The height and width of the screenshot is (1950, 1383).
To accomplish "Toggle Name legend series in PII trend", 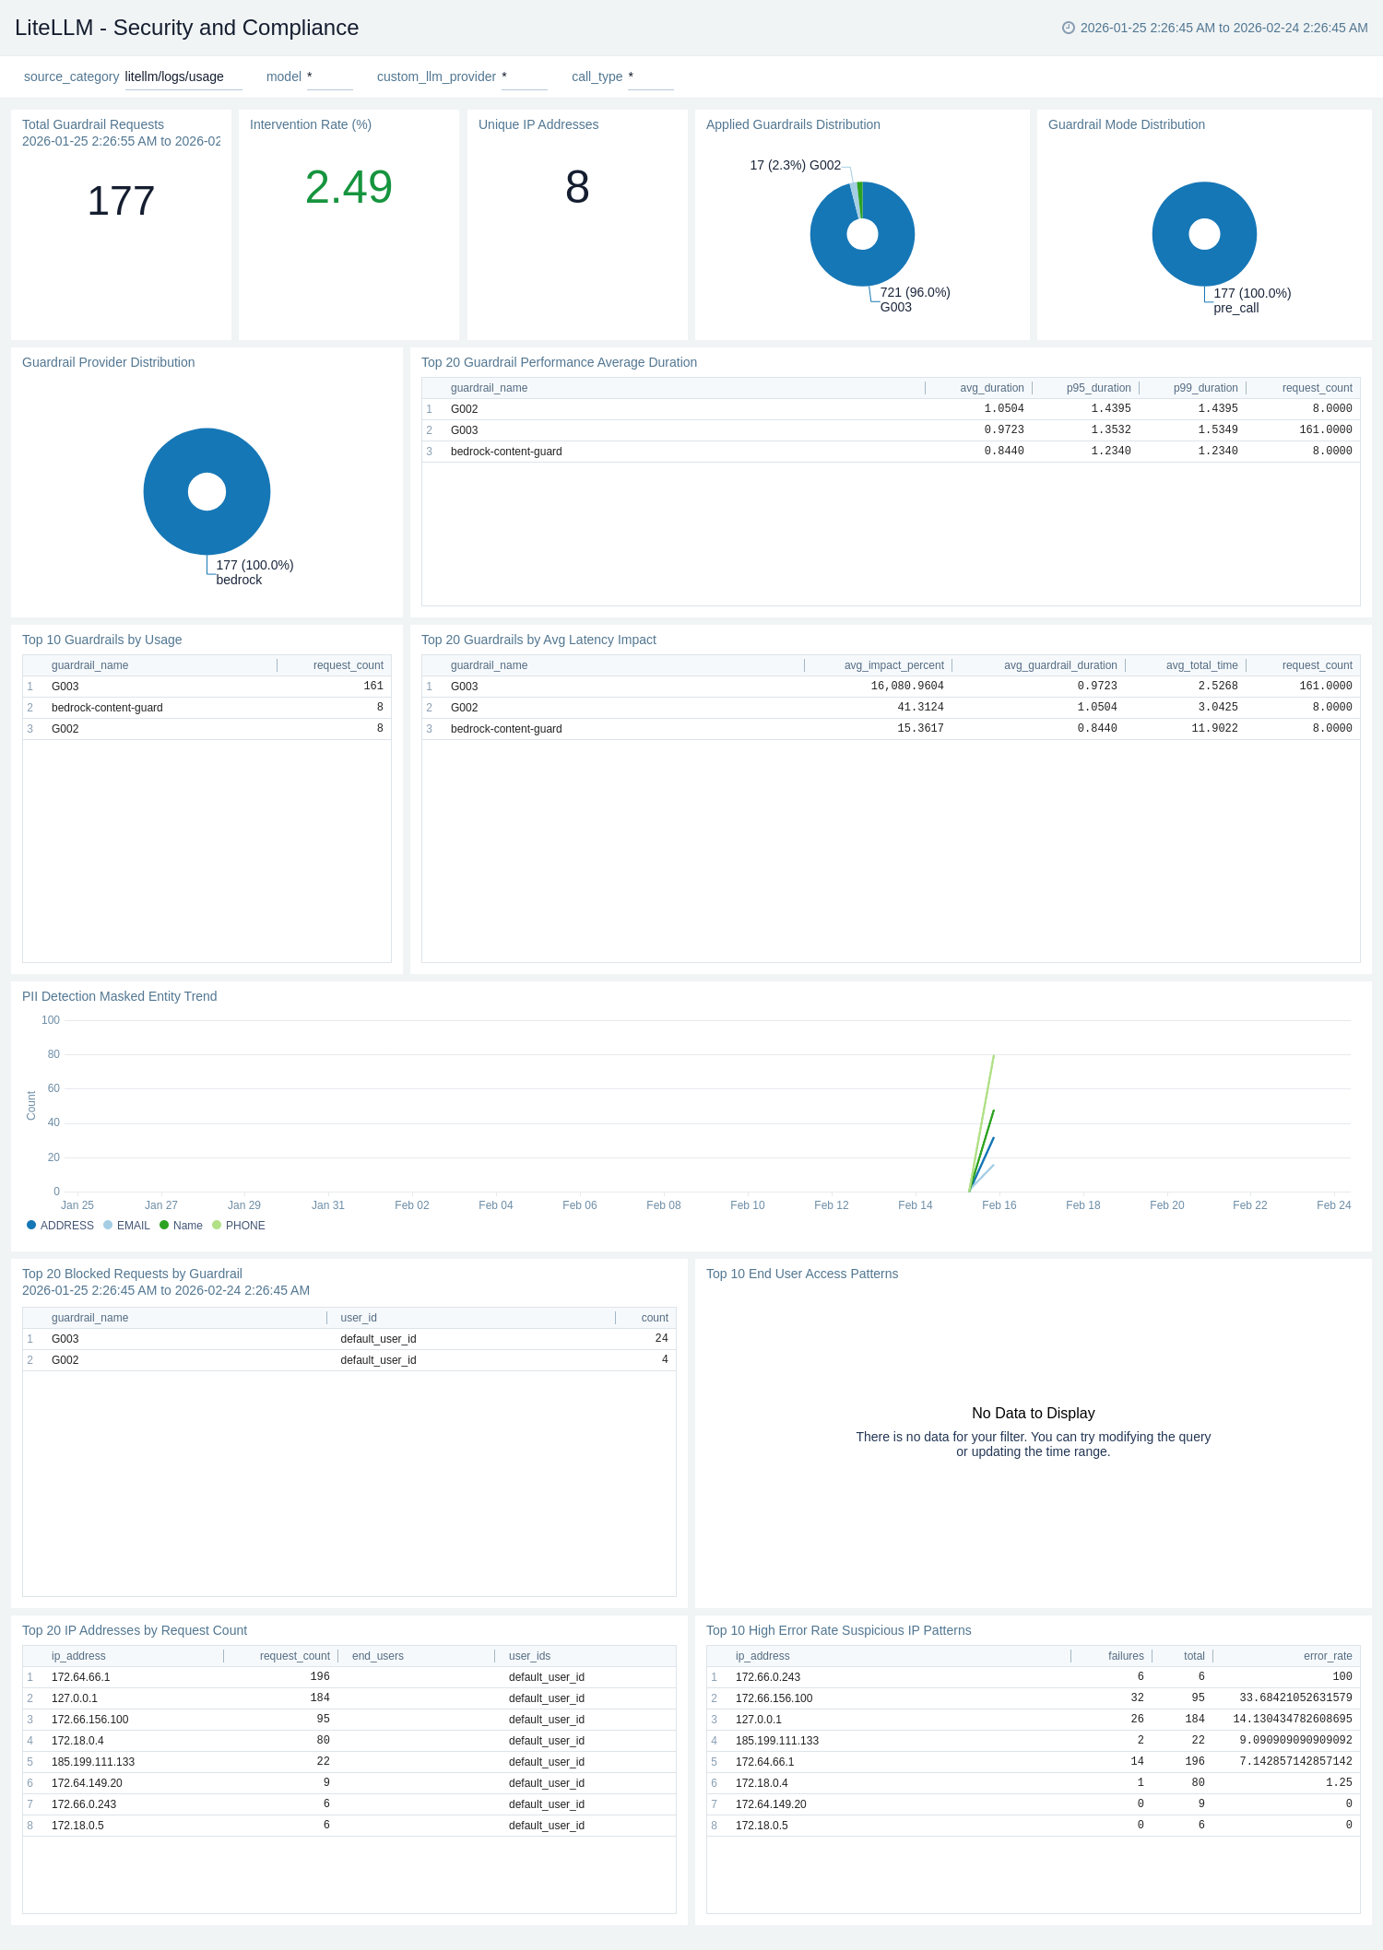I will click(181, 1226).
